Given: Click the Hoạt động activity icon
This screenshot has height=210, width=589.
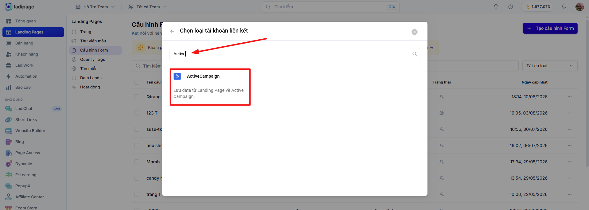Looking at the screenshot, I should tap(74, 87).
